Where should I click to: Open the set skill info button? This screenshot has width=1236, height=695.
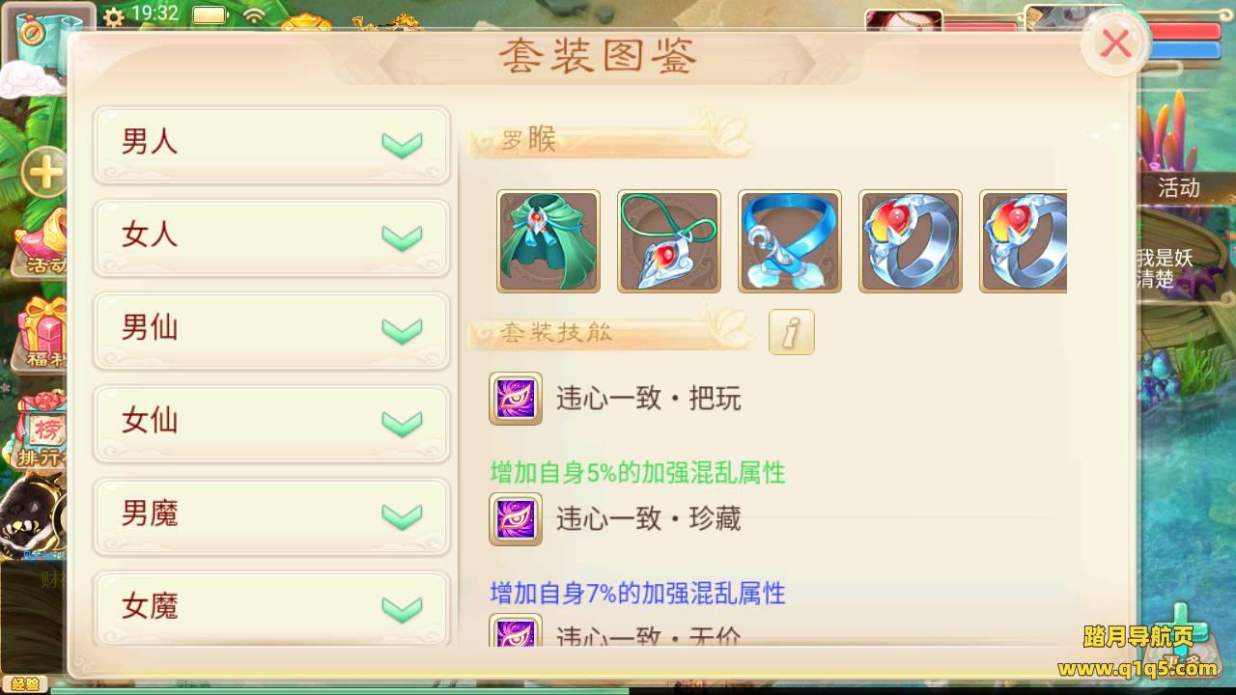(792, 332)
